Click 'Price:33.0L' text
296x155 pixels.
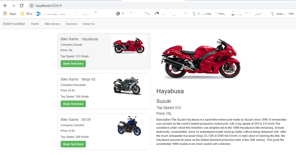click(68, 91)
